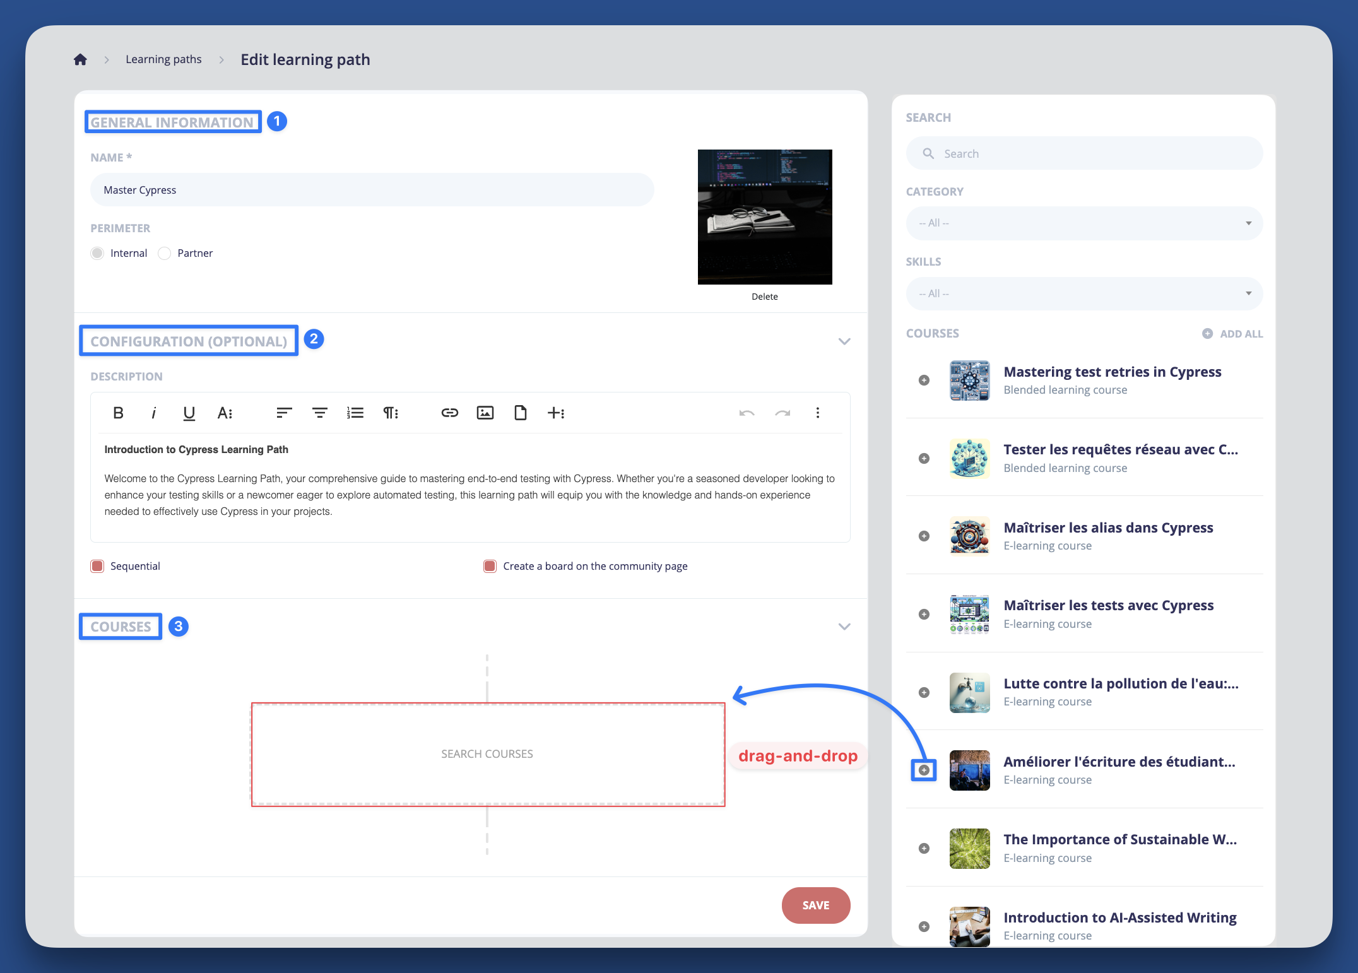Image resolution: width=1358 pixels, height=973 pixels.
Task: Apply bold formatting in description editor
Action: pos(118,413)
